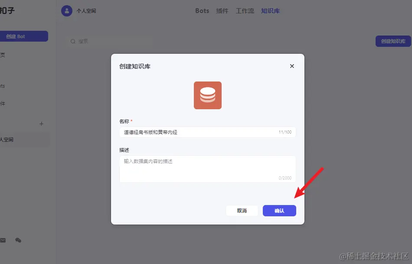
Task: Open the mail icon in sidebar
Action: [x=3, y=240]
